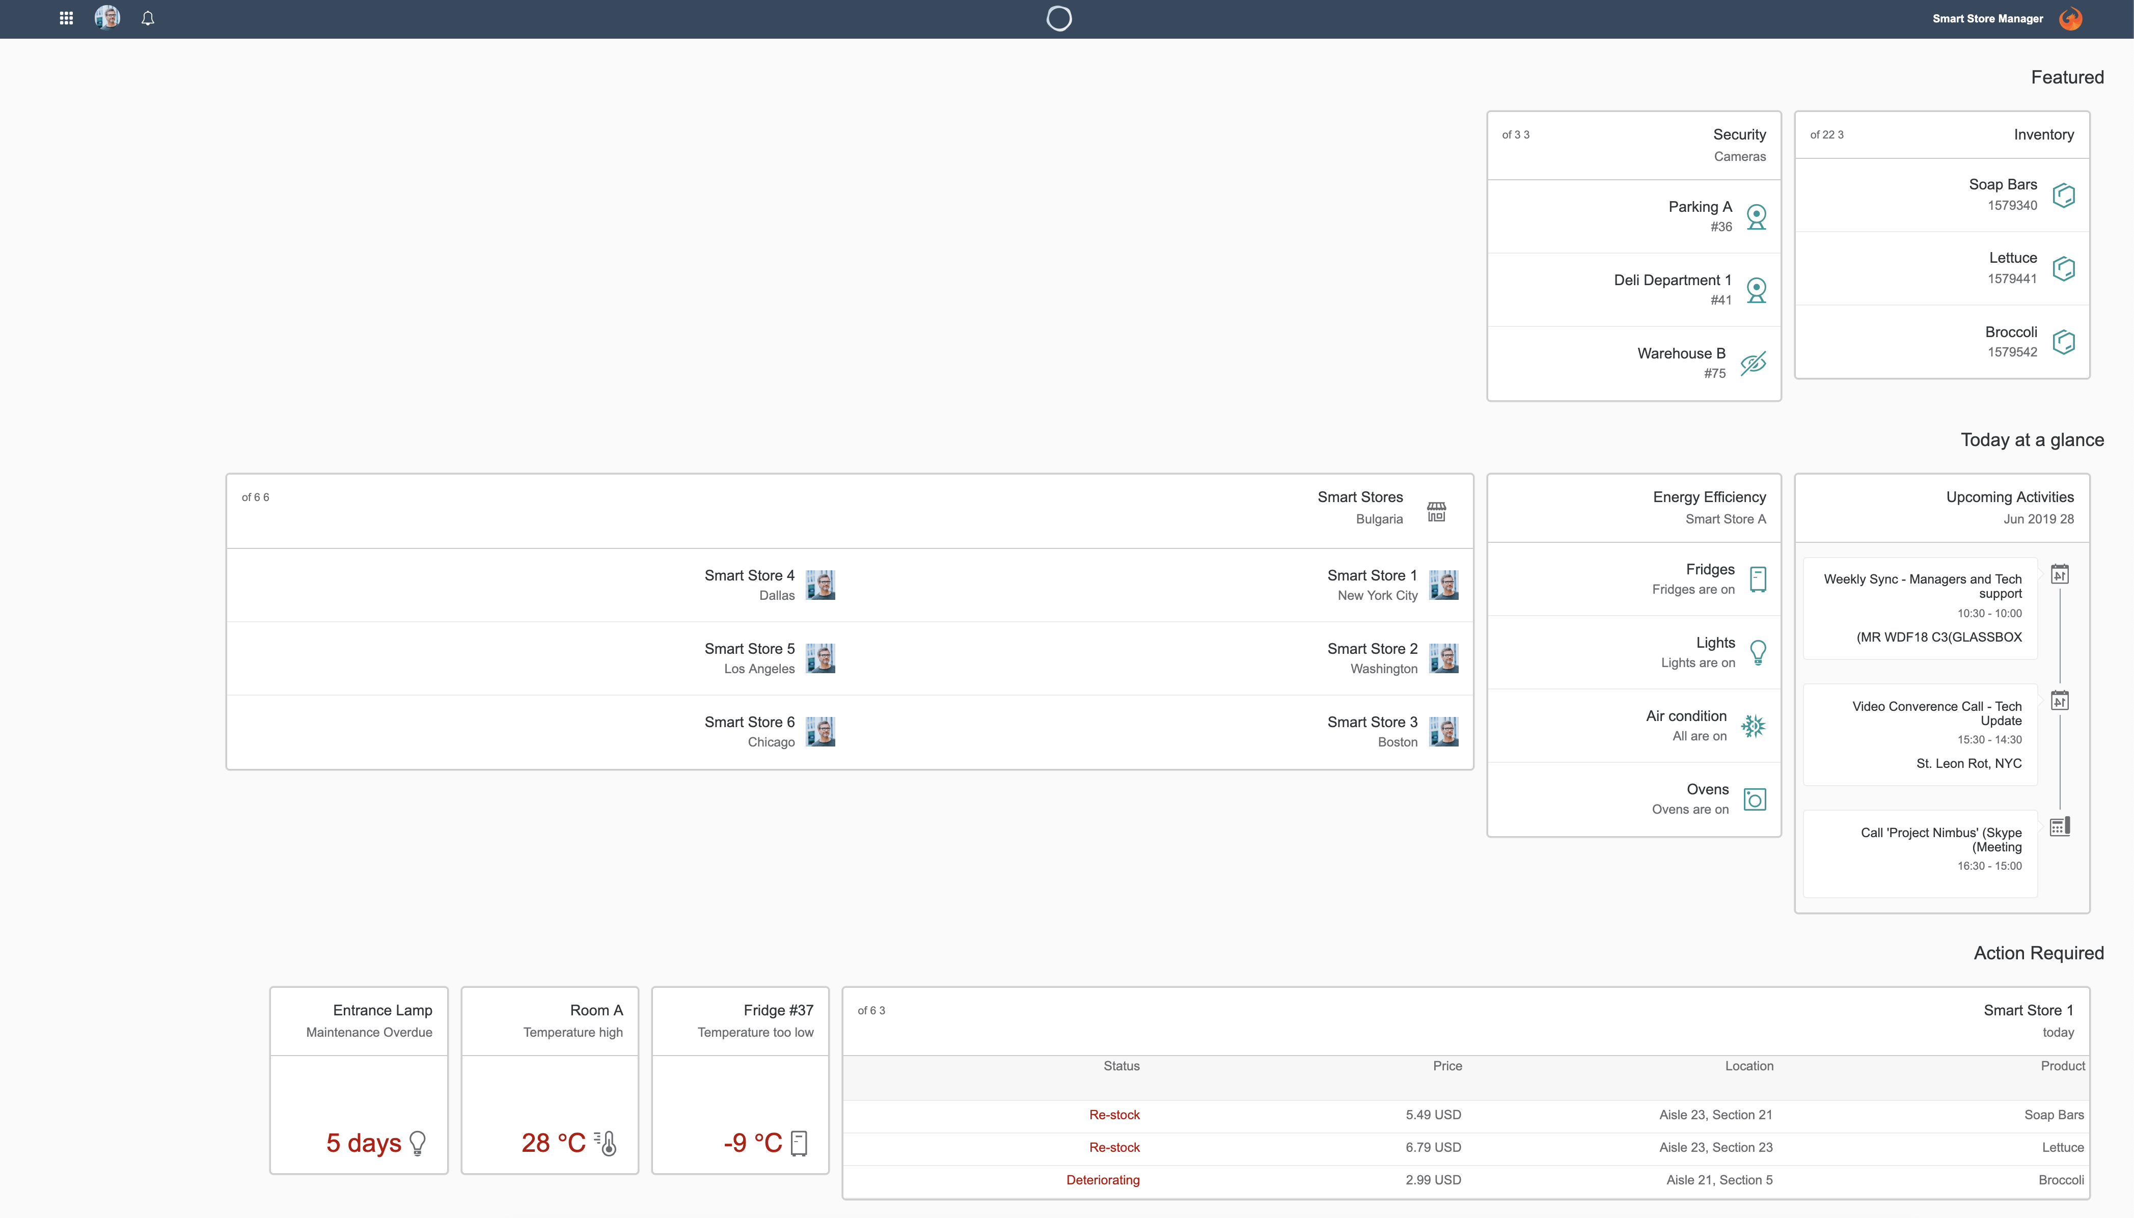Screen dimensions: 2134x1218
Task: Open the app grid launcher icon
Action: 66,18
